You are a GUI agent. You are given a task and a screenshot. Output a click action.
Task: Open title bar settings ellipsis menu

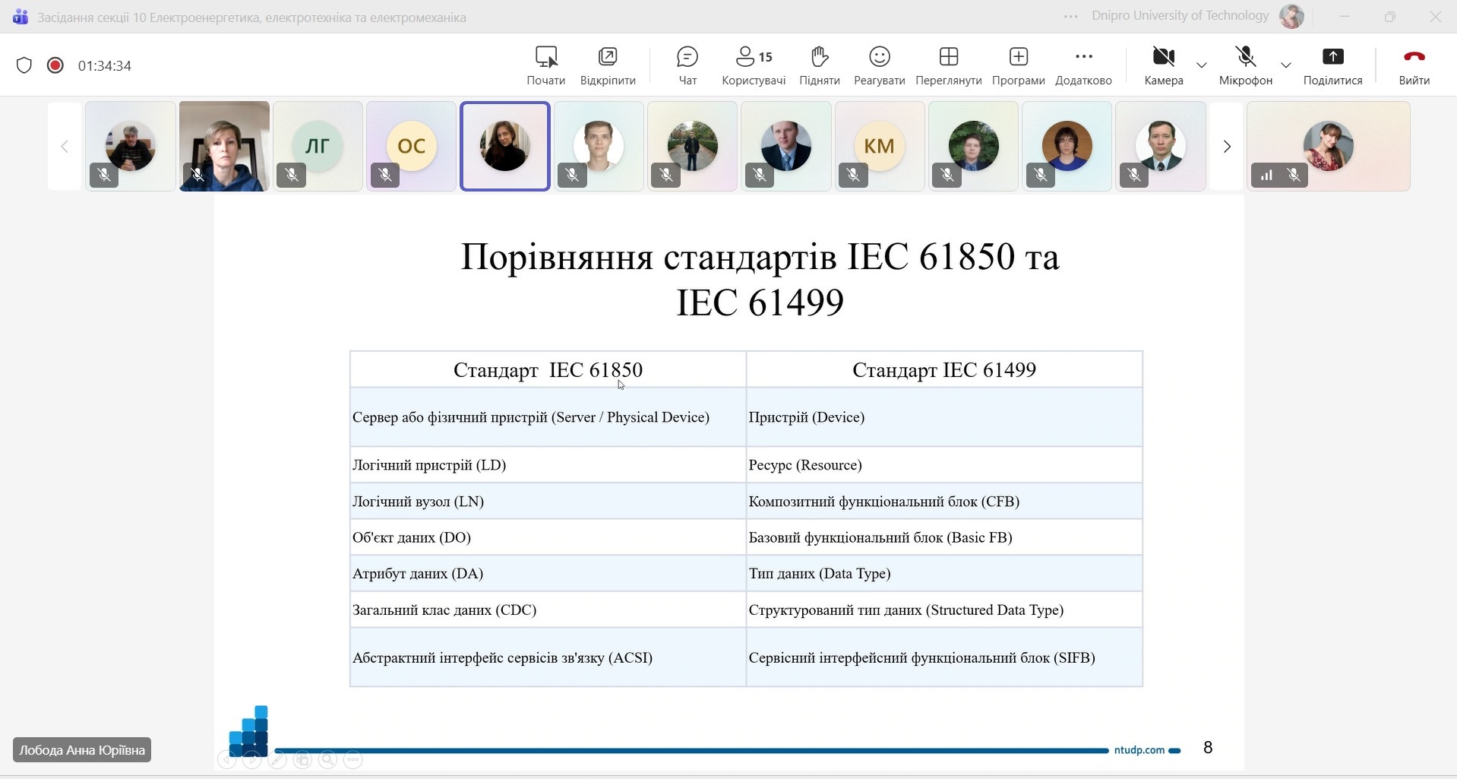coord(1071,17)
